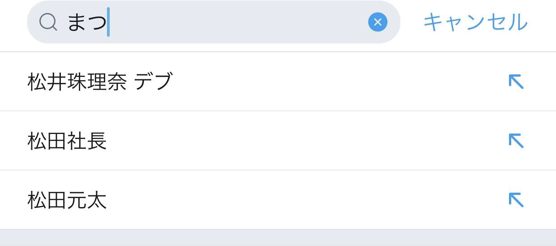This screenshot has height=246, width=556.
Task: Dismiss the search with the blue キャンセル text
Action: coord(475,22)
